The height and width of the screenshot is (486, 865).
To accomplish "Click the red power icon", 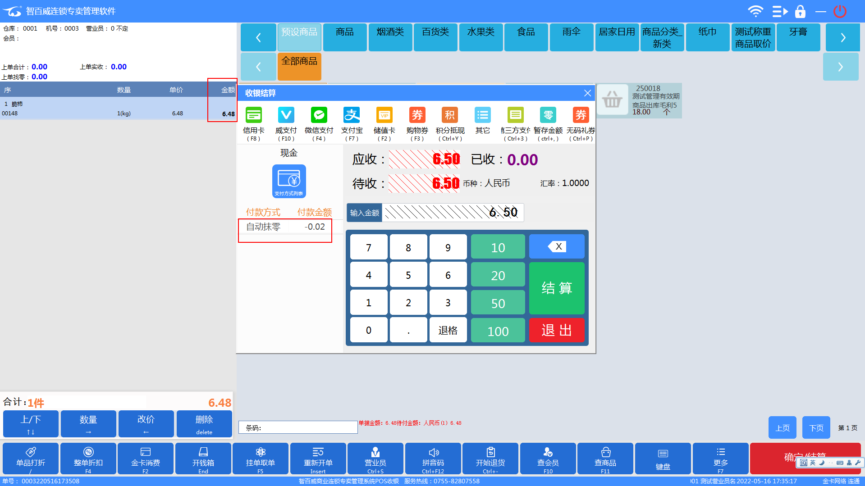I will (x=840, y=11).
